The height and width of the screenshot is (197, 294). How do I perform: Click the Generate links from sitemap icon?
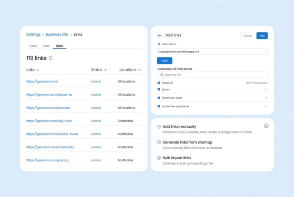(159, 142)
